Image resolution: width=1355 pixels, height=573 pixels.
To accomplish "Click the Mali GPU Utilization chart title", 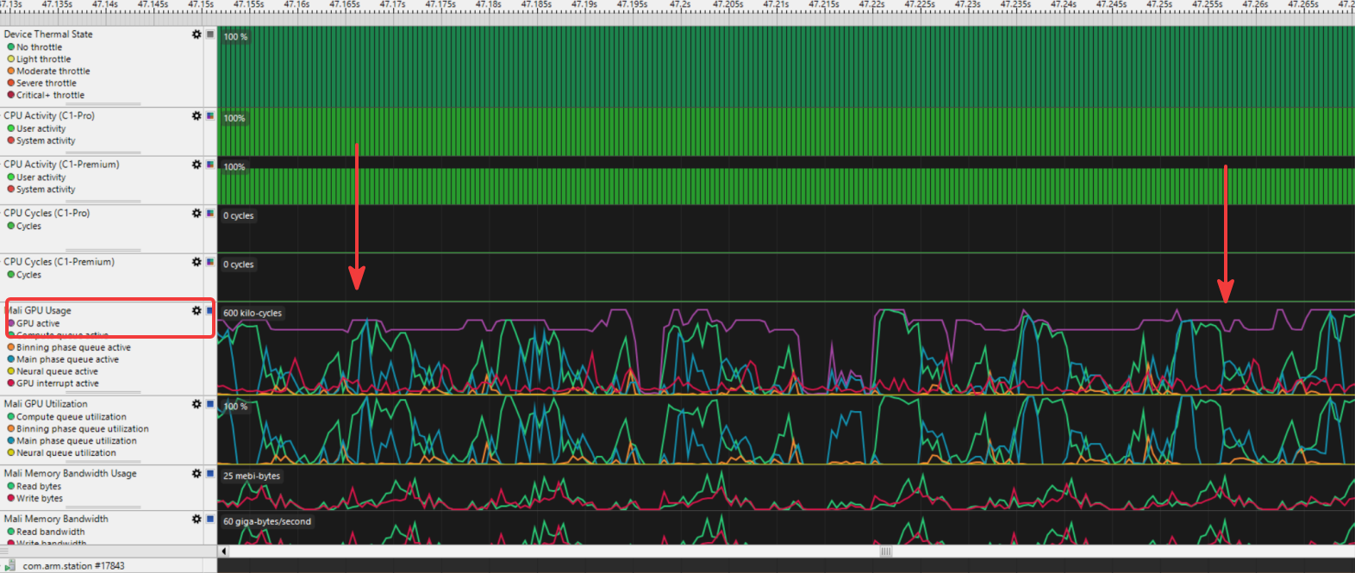I will [x=46, y=404].
